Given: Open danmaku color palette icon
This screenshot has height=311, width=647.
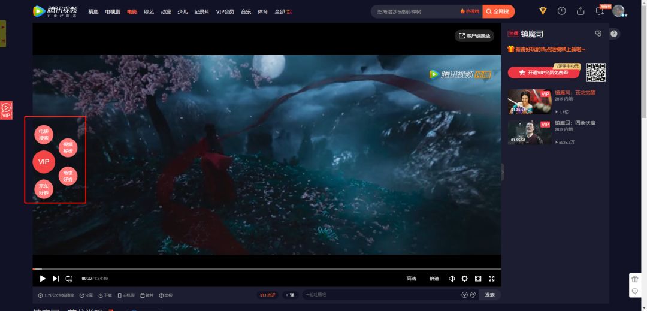Looking at the screenshot, I should (473, 295).
